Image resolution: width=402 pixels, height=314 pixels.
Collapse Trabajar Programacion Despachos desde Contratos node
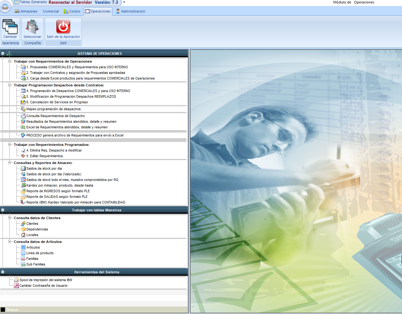pyautogui.click(x=10, y=85)
